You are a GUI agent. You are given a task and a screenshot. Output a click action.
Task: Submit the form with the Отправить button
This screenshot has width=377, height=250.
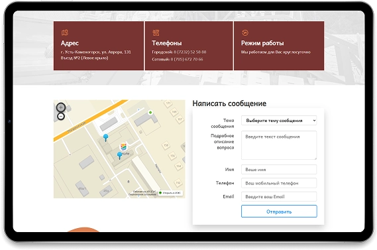pos(279,212)
